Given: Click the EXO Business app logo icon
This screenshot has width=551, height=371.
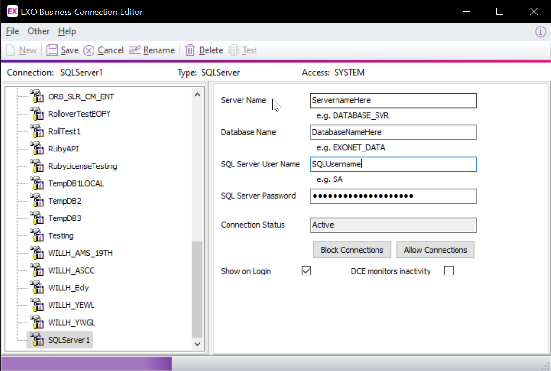Looking at the screenshot, I should click(12, 12).
